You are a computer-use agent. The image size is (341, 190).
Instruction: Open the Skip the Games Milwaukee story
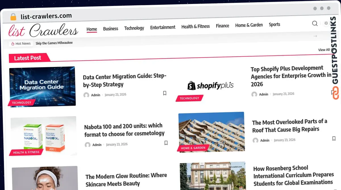tap(54, 43)
